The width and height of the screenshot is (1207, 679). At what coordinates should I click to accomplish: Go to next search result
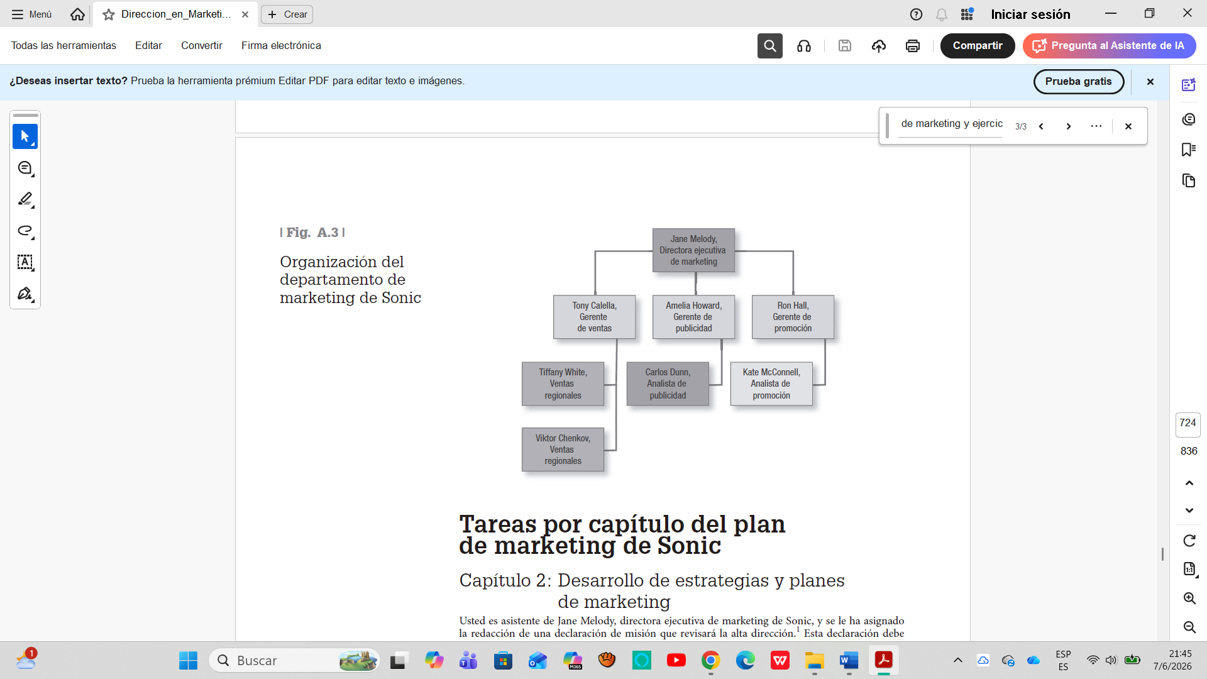(1069, 126)
